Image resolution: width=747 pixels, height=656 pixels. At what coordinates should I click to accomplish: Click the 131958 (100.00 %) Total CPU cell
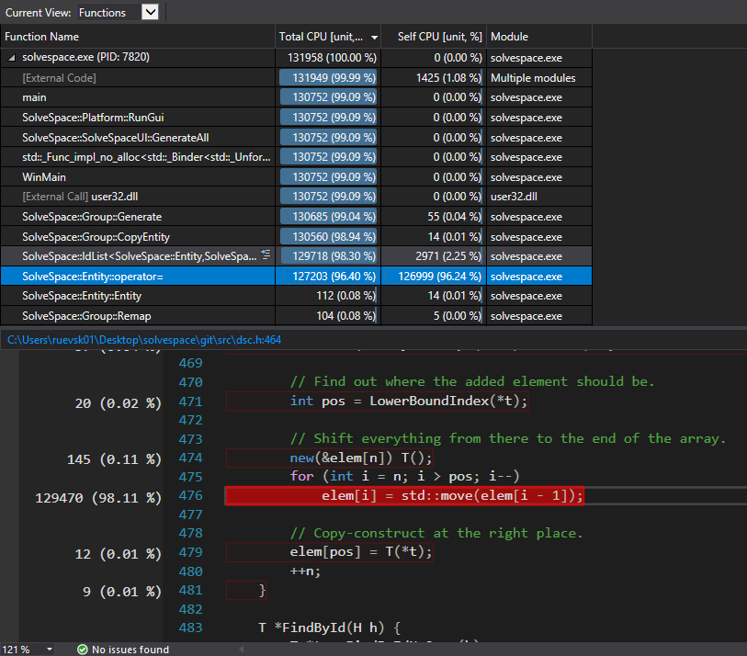pyautogui.click(x=328, y=58)
